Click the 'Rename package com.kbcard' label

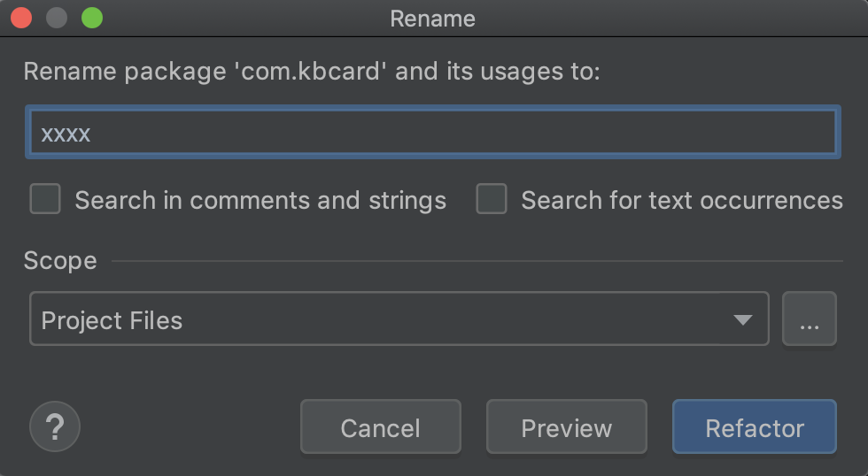coord(312,72)
